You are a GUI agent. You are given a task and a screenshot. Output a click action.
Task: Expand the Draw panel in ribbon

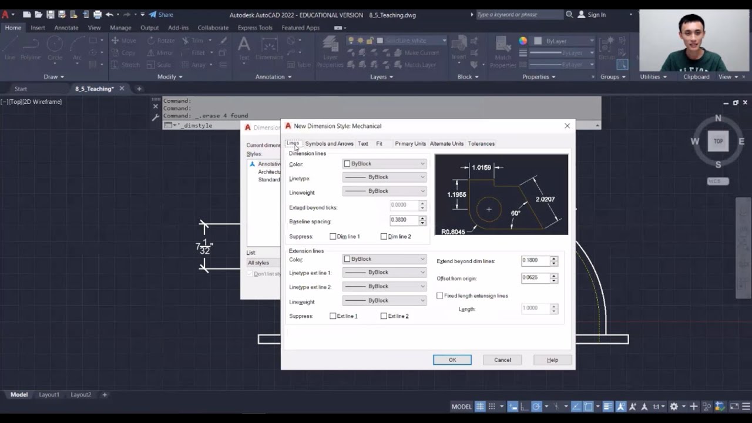(x=54, y=76)
